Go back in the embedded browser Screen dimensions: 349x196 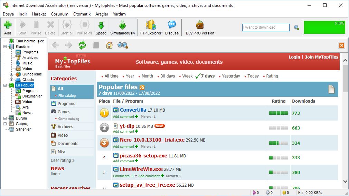(x=55, y=45)
